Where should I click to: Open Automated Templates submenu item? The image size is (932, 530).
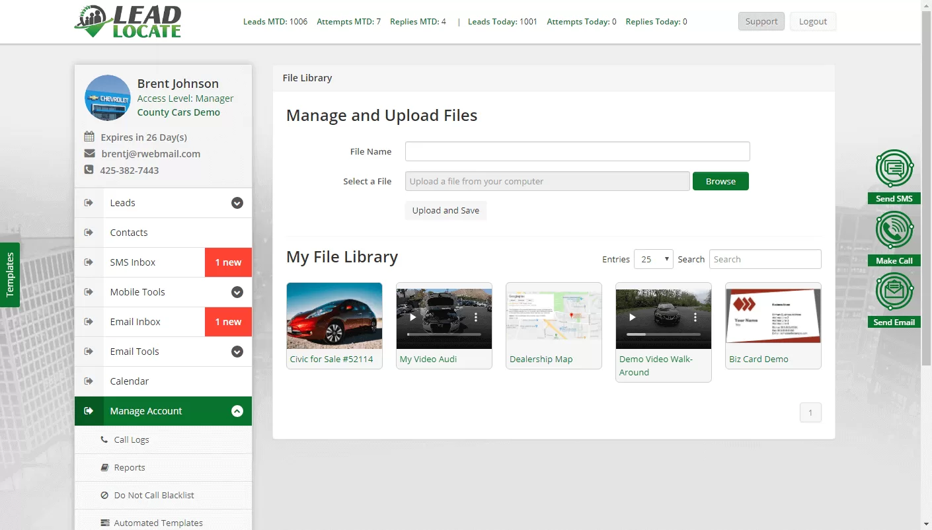(163, 520)
